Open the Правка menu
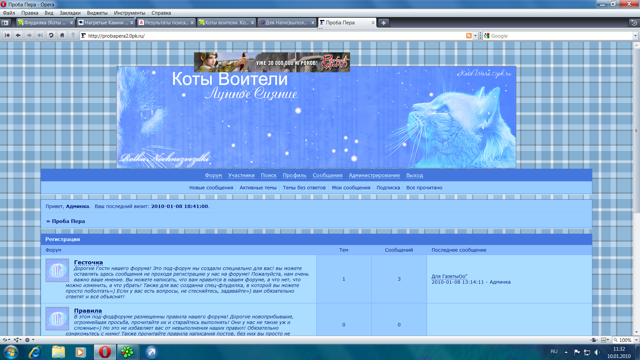640x360 pixels. click(30, 13)
